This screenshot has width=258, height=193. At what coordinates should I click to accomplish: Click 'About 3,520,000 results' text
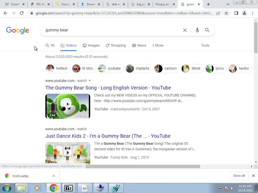pyautogui.click(x=76, y=57)
